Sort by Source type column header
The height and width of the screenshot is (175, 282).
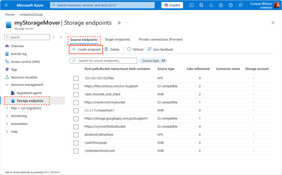[166, 69]
